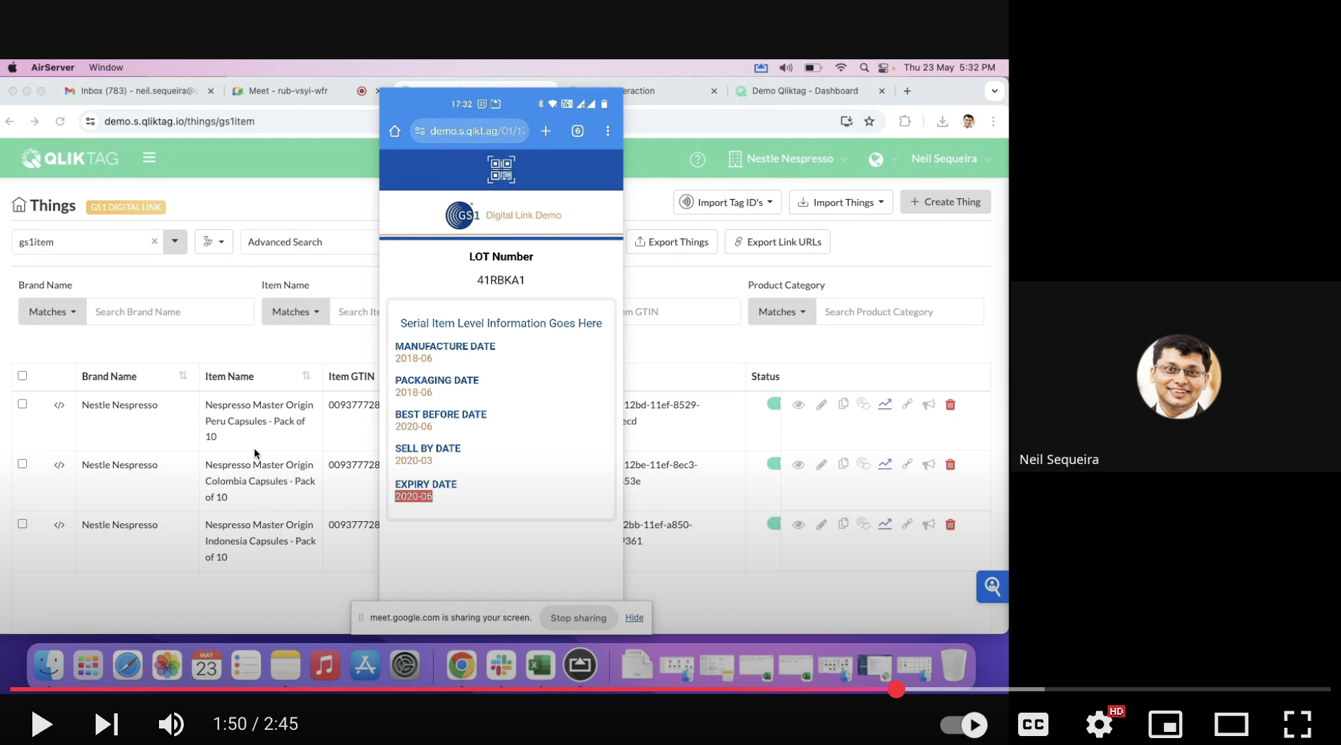Click Stop sharing button
This screenshot has height=745, width=1341.
[578, 618]
